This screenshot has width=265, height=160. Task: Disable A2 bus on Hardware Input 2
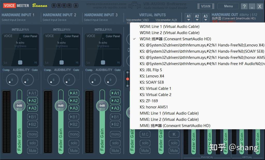[x=74, y=101]
